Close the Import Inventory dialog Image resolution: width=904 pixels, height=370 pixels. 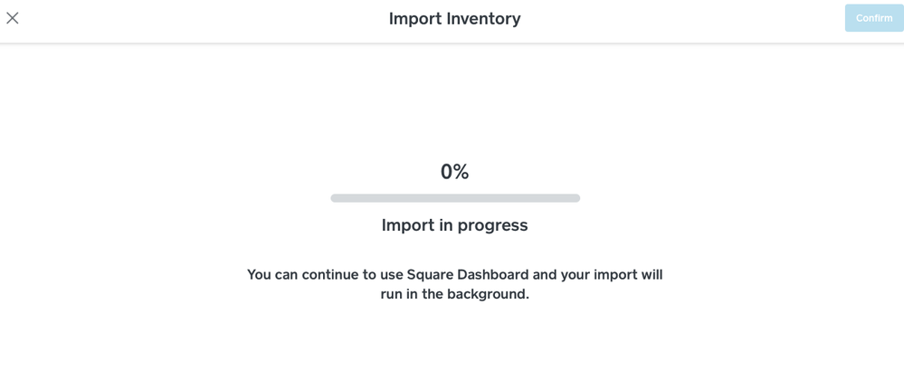pyautogui.click(x=13, y=18)
